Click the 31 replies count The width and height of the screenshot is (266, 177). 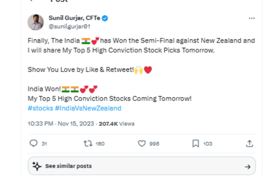(x=44, y=143)
